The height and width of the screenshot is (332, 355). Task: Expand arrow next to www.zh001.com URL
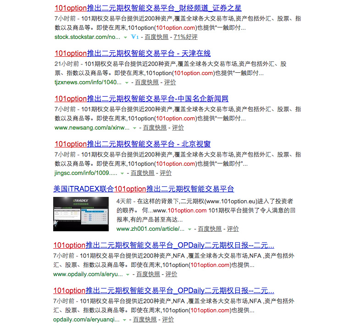click(x=189, y=229)
